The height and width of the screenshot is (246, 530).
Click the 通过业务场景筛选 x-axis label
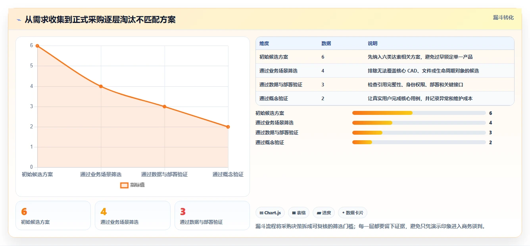pyautogui.click(x=101, y=174)
